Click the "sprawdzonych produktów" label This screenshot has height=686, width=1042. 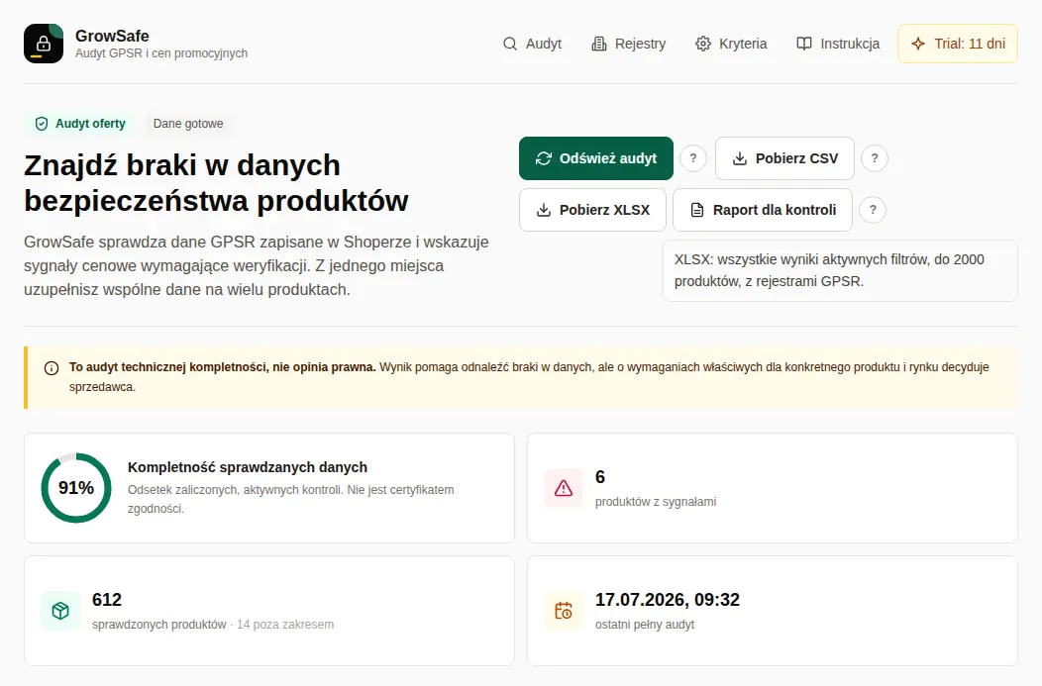(x=158, y=625)
